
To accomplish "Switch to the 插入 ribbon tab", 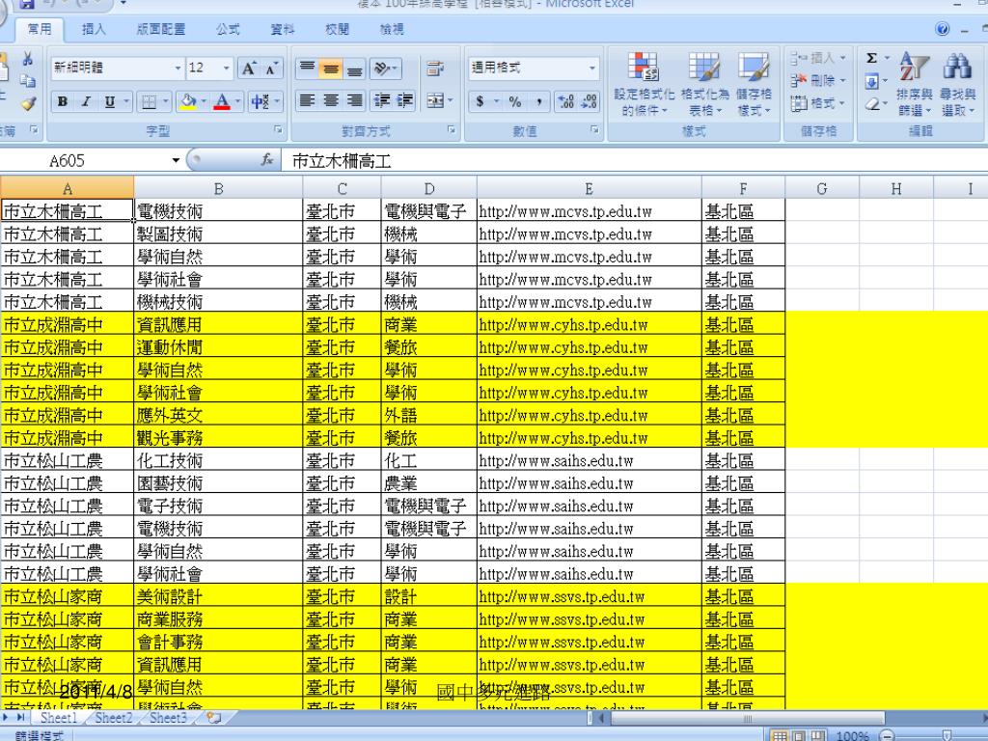I will coord(95,30).
